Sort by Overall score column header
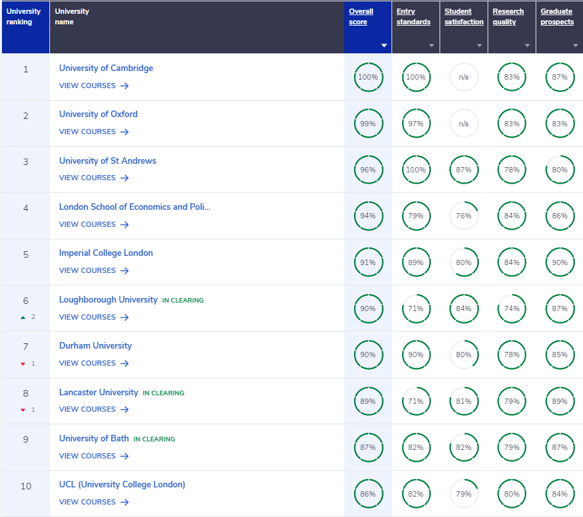 tap(361, 16)
